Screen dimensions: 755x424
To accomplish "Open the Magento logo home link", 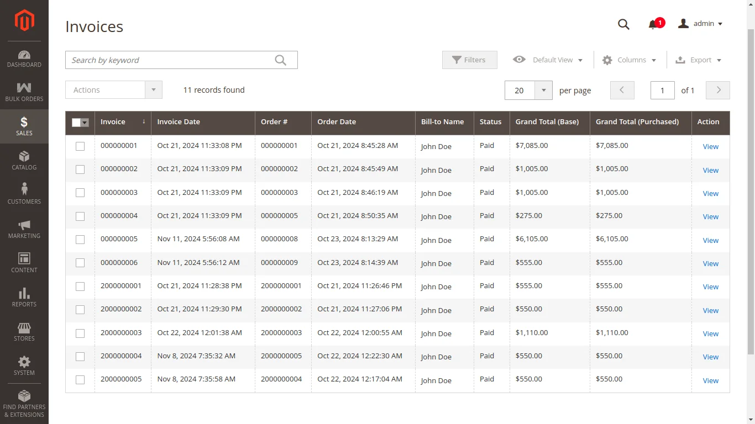I will [x=24, y=20].
